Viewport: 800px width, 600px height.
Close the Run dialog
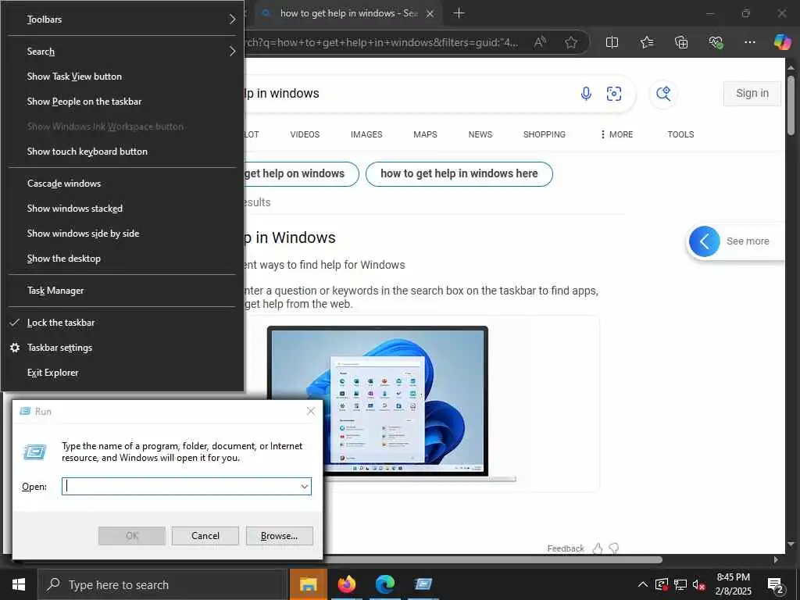pyautogui.click(x=311, y=411)
